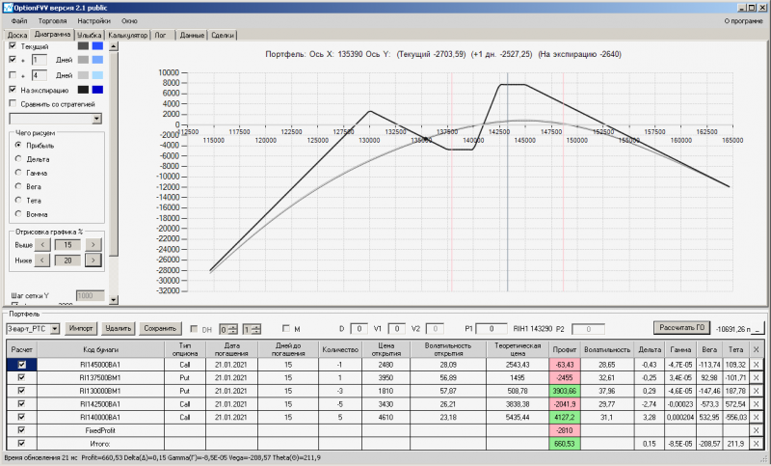
Task: Click the 'Импорт' button
Action: click(81, 328)
